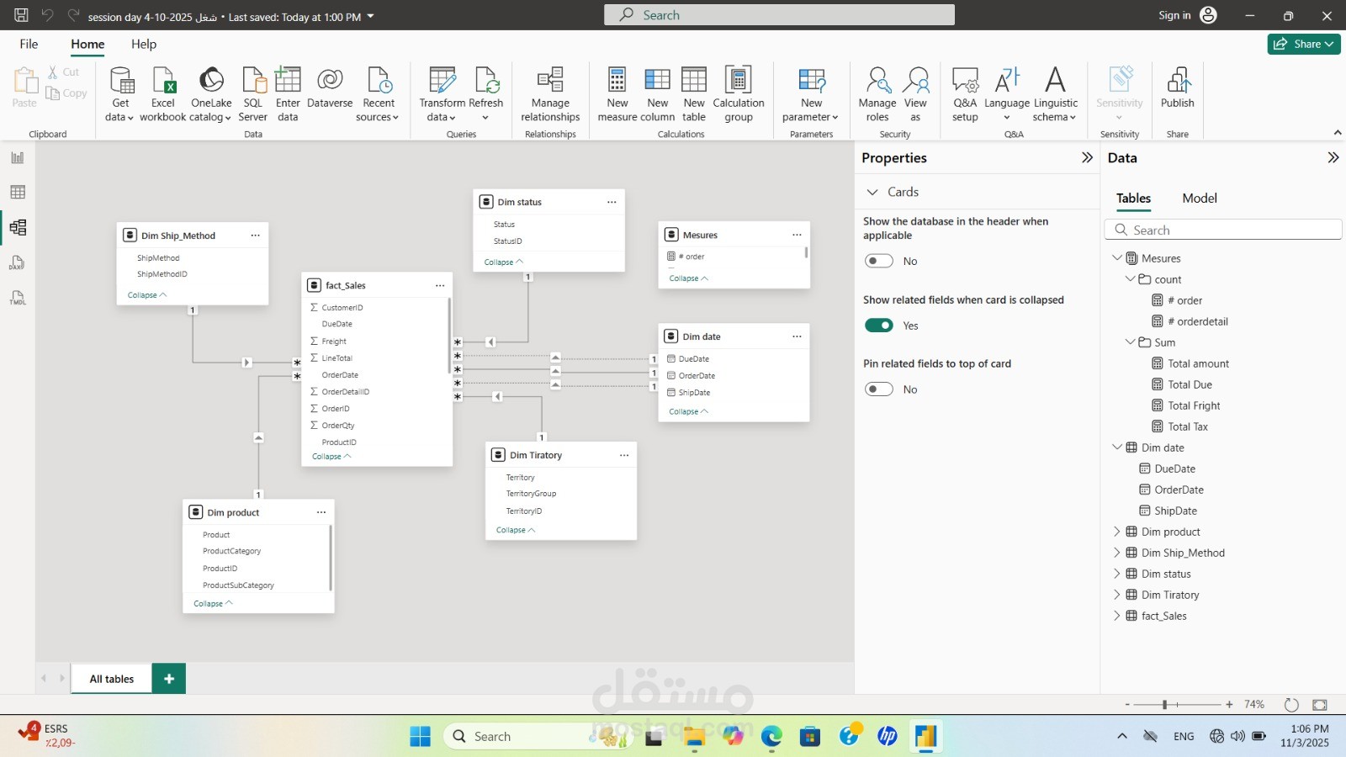Click Power BI icon in taskbar
The width and height of the screenshot is (1346, 757).
point(926,737)
